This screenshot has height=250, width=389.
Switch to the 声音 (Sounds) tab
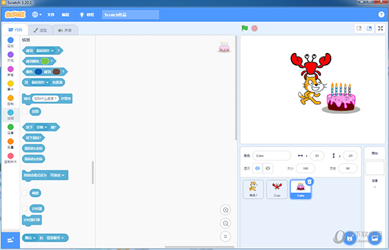[65, 30]
